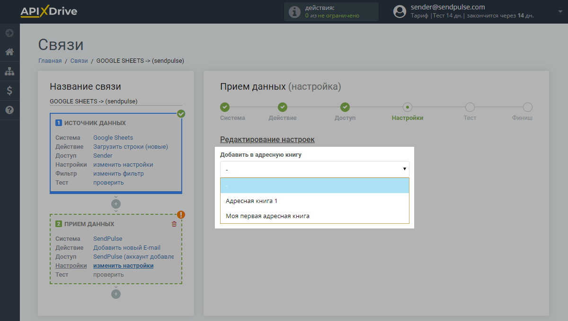The image size is (568, 321).
Task: Go to home via sidebar house icon
Action: [x=9, y=52]
